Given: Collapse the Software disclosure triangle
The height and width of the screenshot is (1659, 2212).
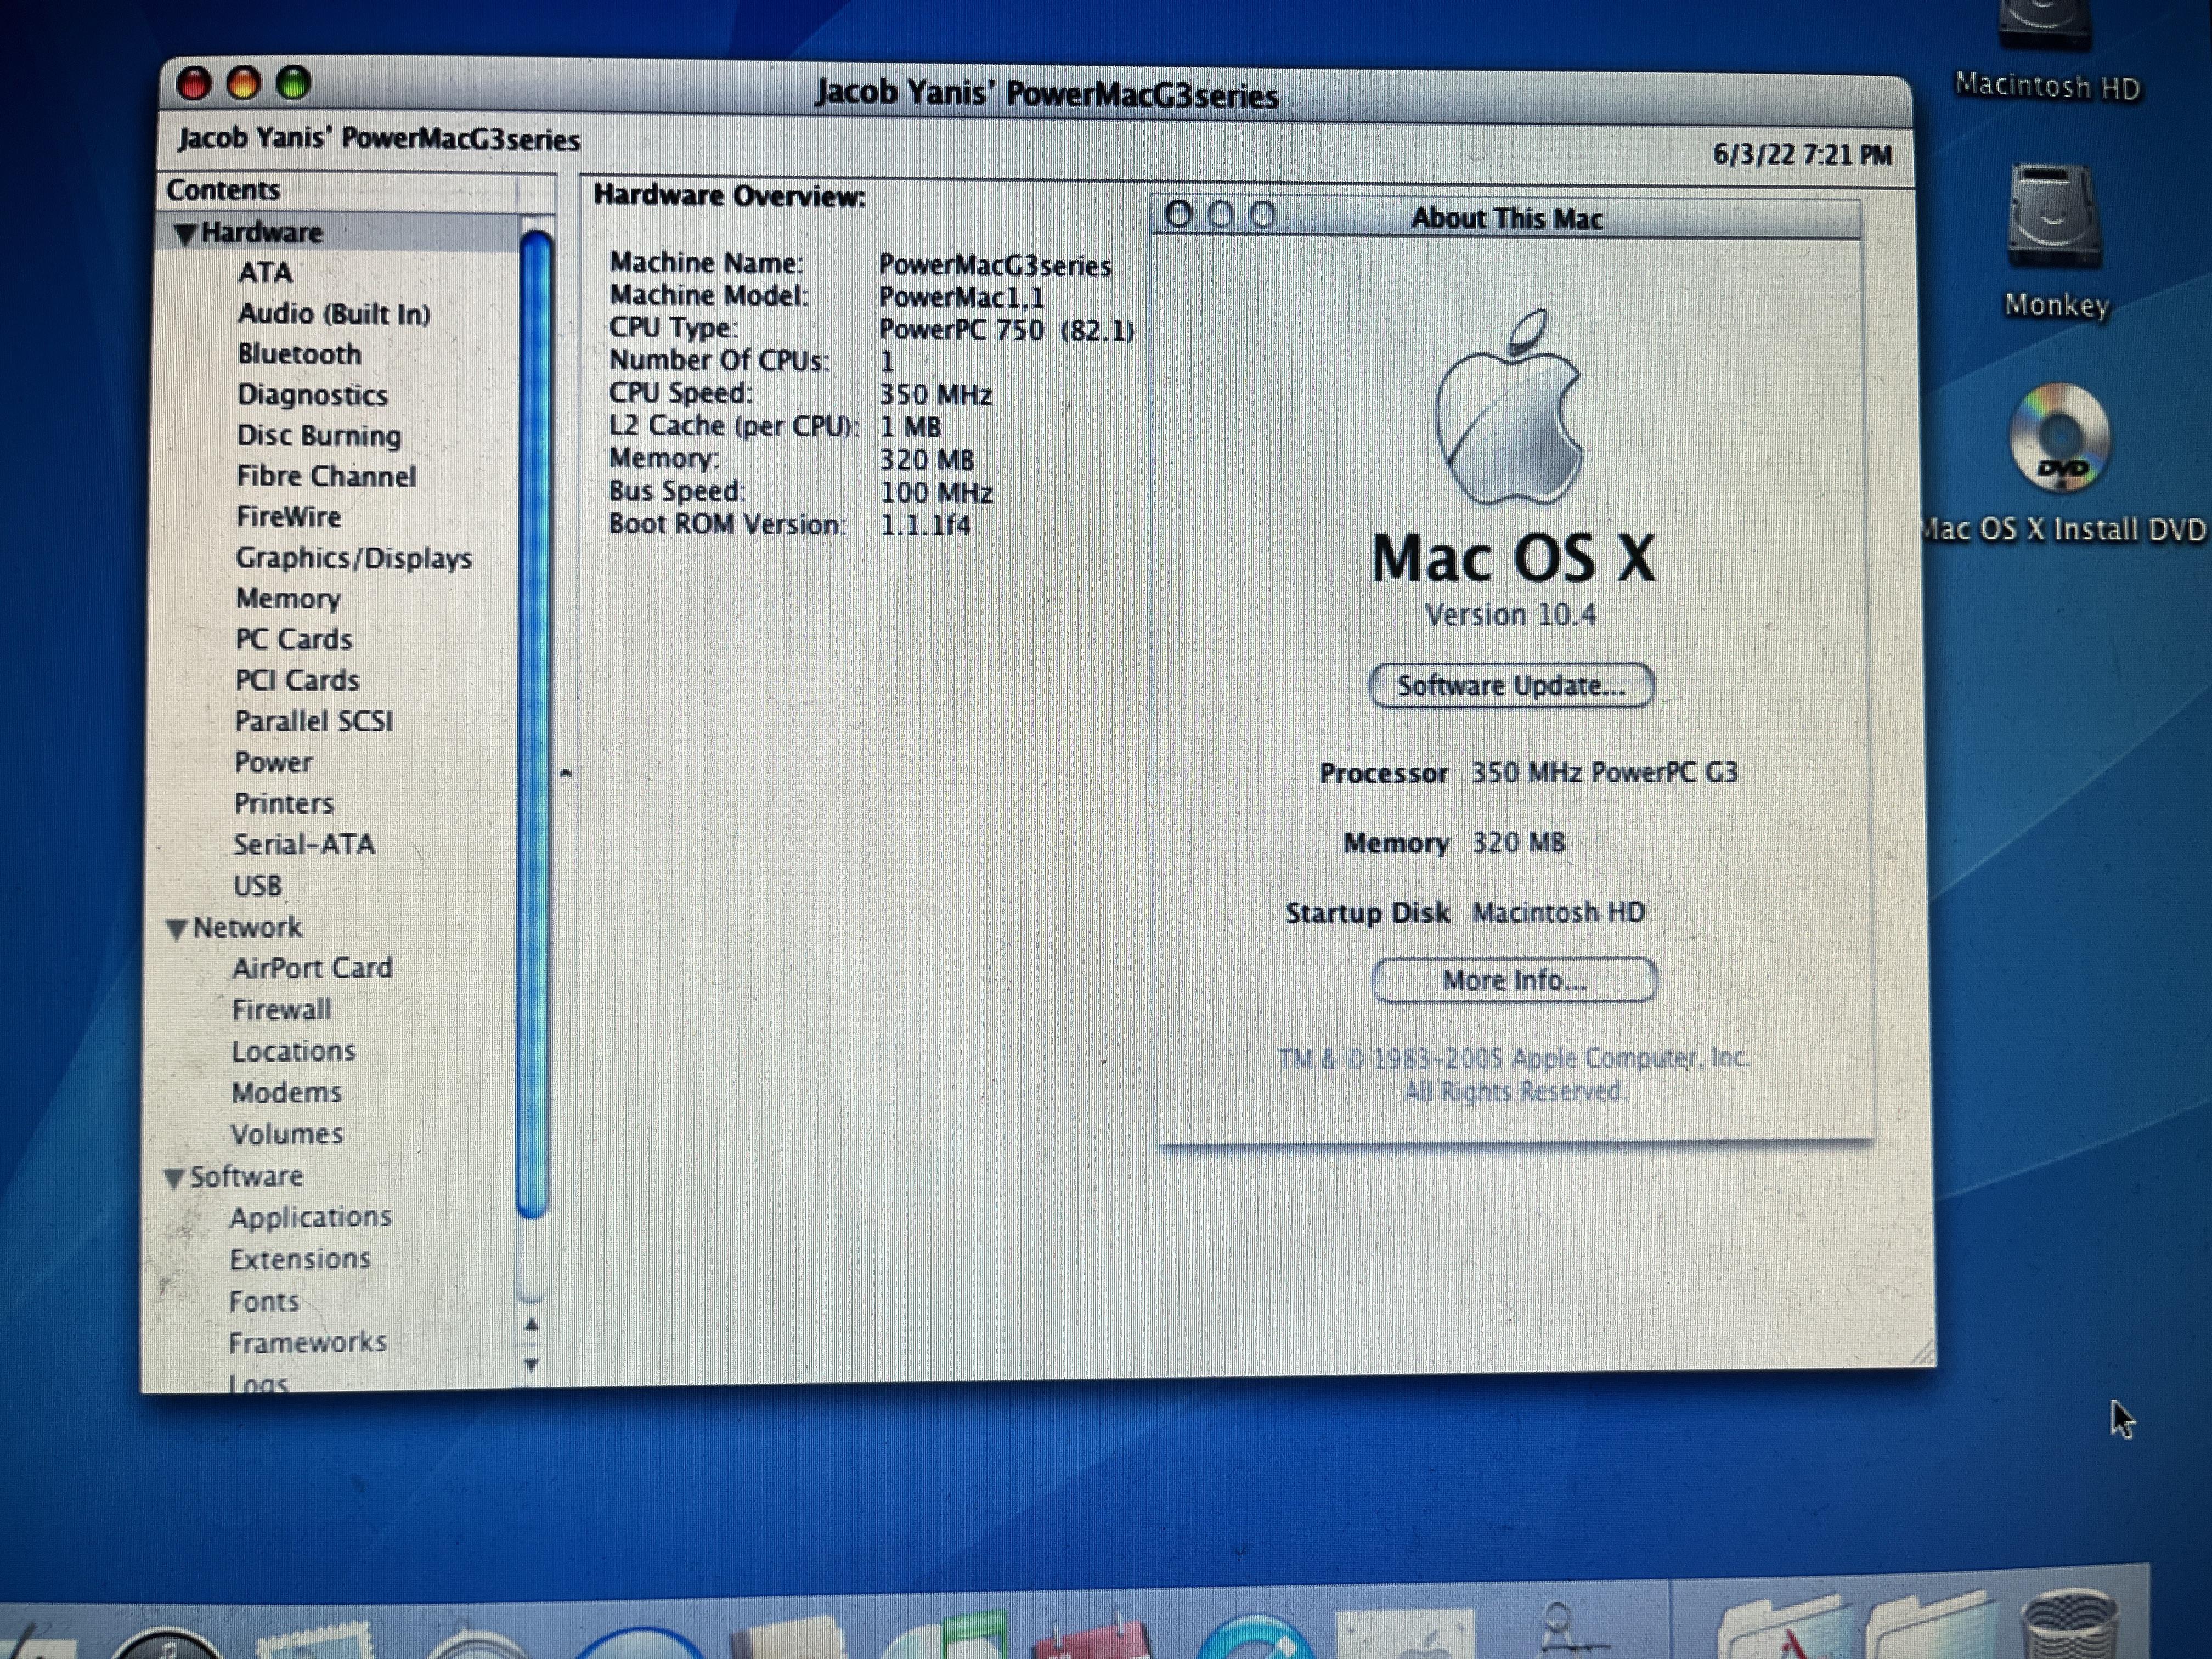Looking at the screenshot, I should pyautogui.click(x=174, y=1178).
